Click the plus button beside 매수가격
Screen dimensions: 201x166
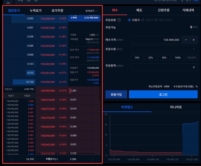(x=194, y=40)
